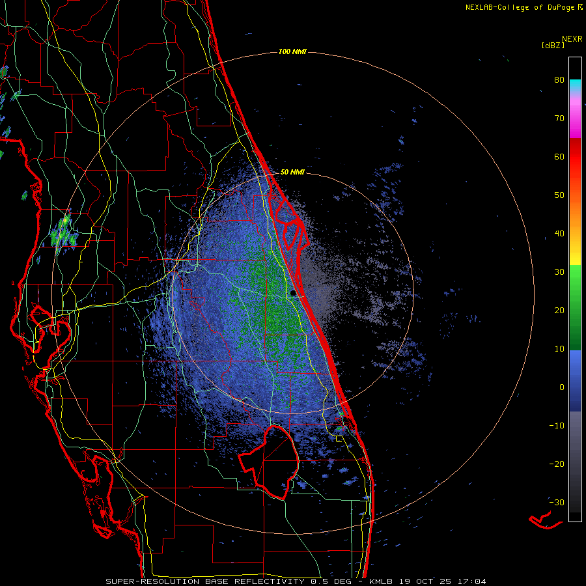
Task: Click the 0 value on the dBZ scale
Action: (562, 387)
